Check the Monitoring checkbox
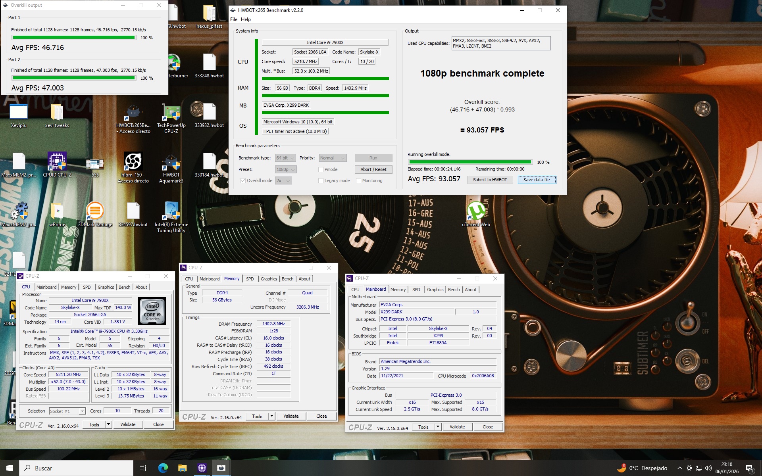 coord(358,180)
